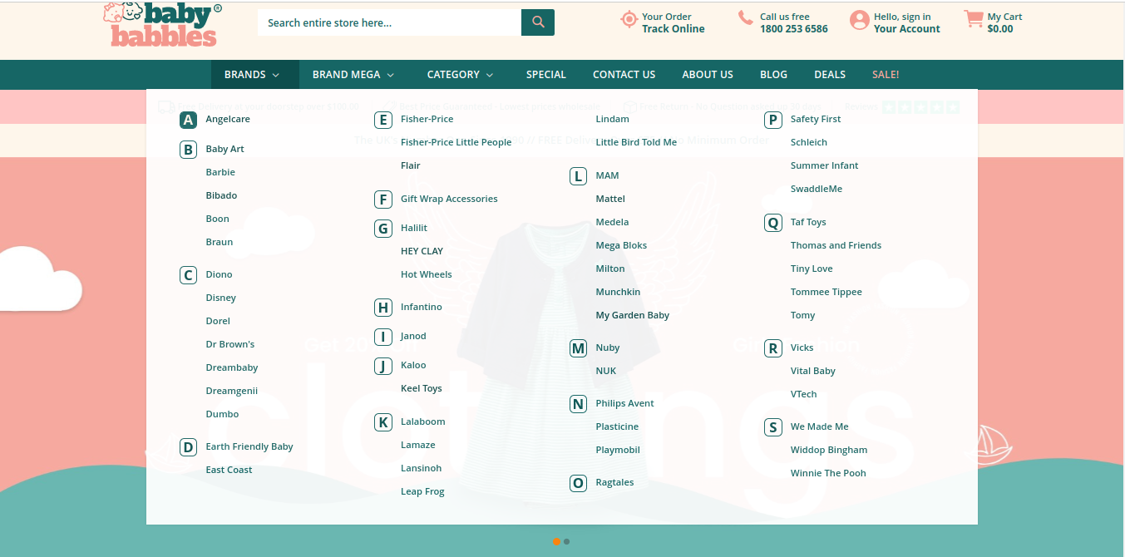This screenshot has width=1125, height=557.
Task: Open the Winnie The Pooh link
Action: (828, 473)
